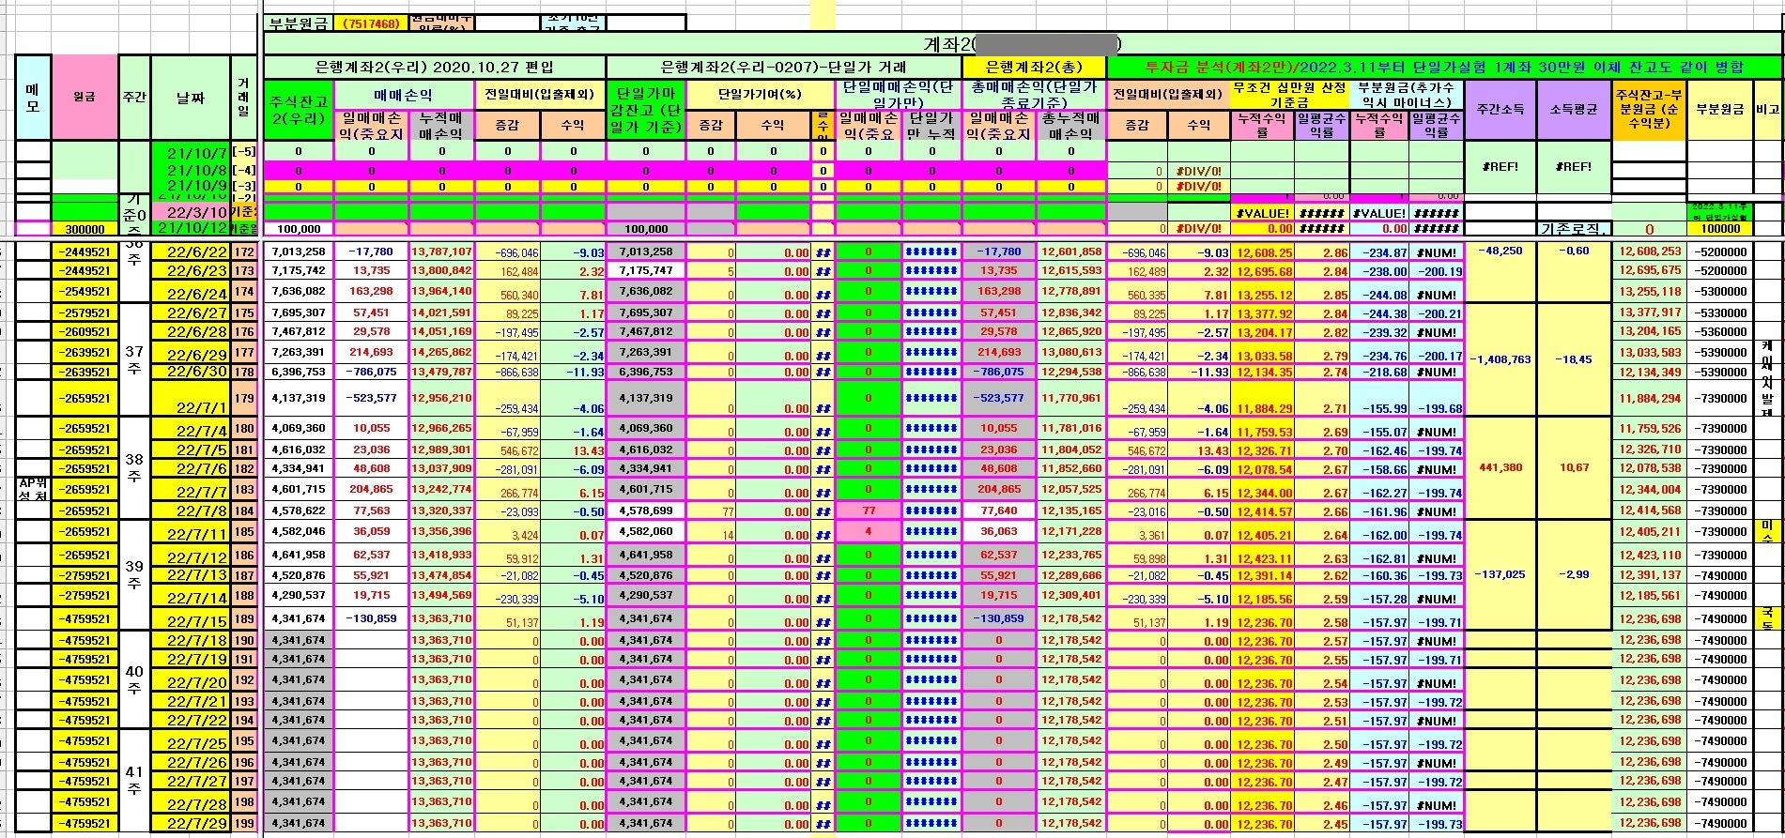
Task: Click the '소득평균' header cell
Action: click(x=1574, y=110)
